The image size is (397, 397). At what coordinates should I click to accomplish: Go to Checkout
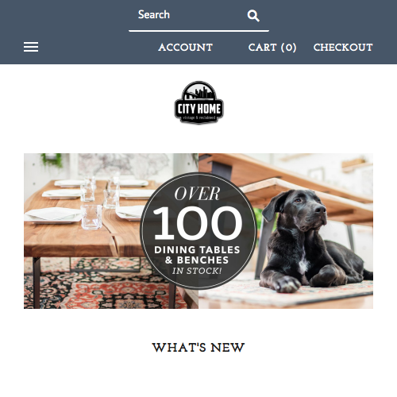click(x=343, y=48)
